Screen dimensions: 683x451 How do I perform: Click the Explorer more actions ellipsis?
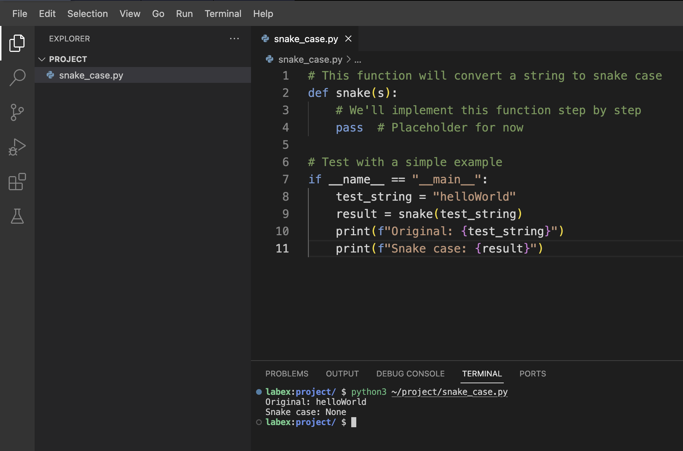click(234, 39)
